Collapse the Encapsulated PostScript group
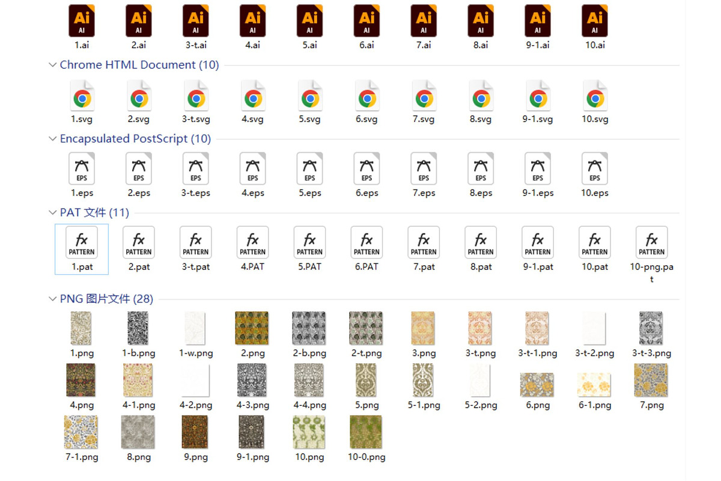The image size is (721, 481). [x=52, y=139]
